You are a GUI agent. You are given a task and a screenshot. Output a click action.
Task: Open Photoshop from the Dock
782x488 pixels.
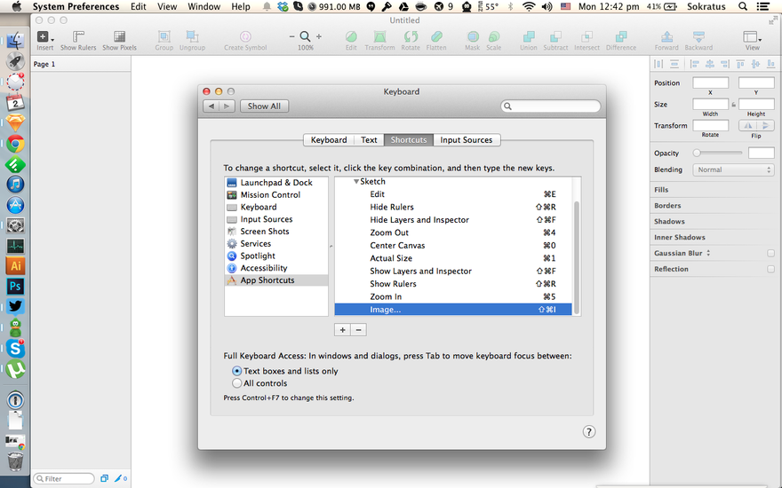[15, 286]
